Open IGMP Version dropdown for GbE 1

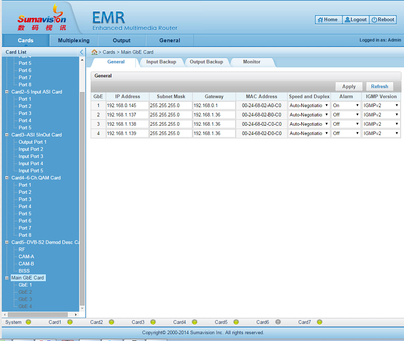coord(381,105)
